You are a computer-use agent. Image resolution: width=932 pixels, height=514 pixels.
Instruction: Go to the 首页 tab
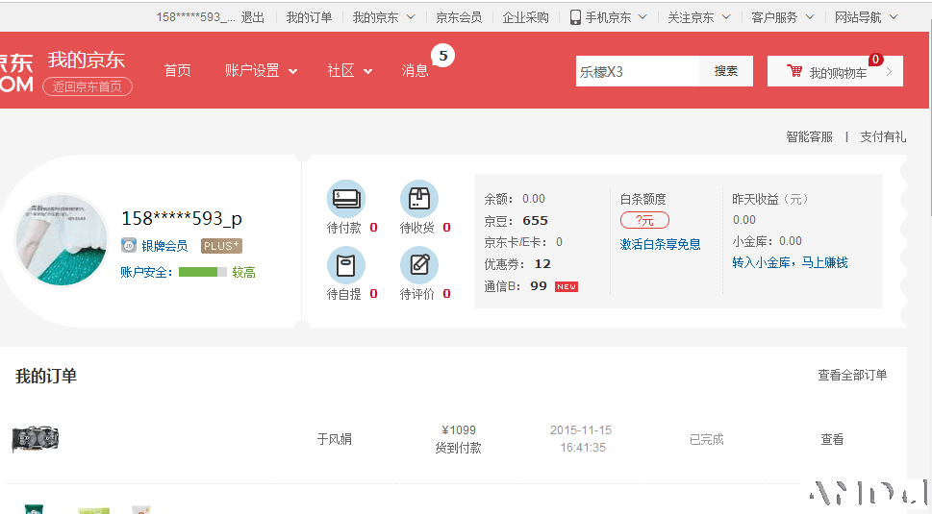pos(177,71)
